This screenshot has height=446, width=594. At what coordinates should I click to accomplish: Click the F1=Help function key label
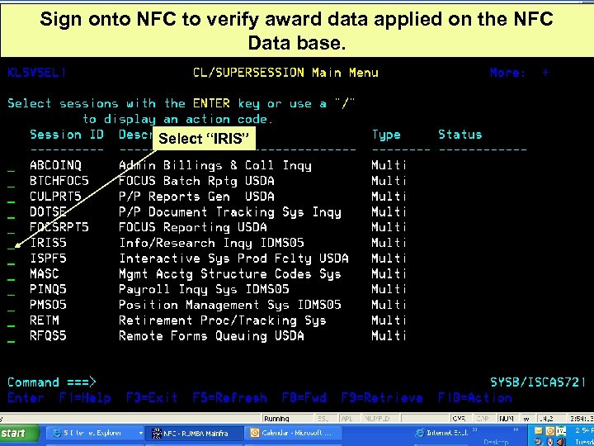coord(85,398)
